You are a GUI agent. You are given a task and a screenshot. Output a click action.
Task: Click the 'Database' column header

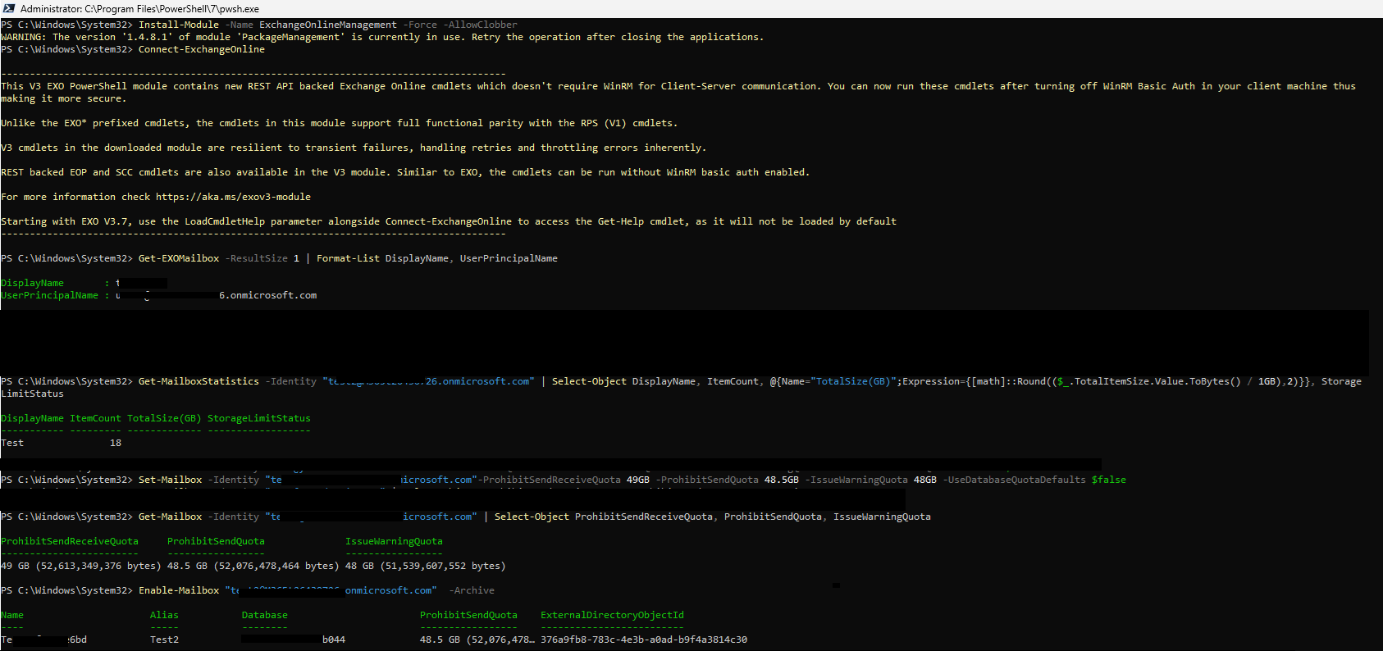tap(265, 615)
